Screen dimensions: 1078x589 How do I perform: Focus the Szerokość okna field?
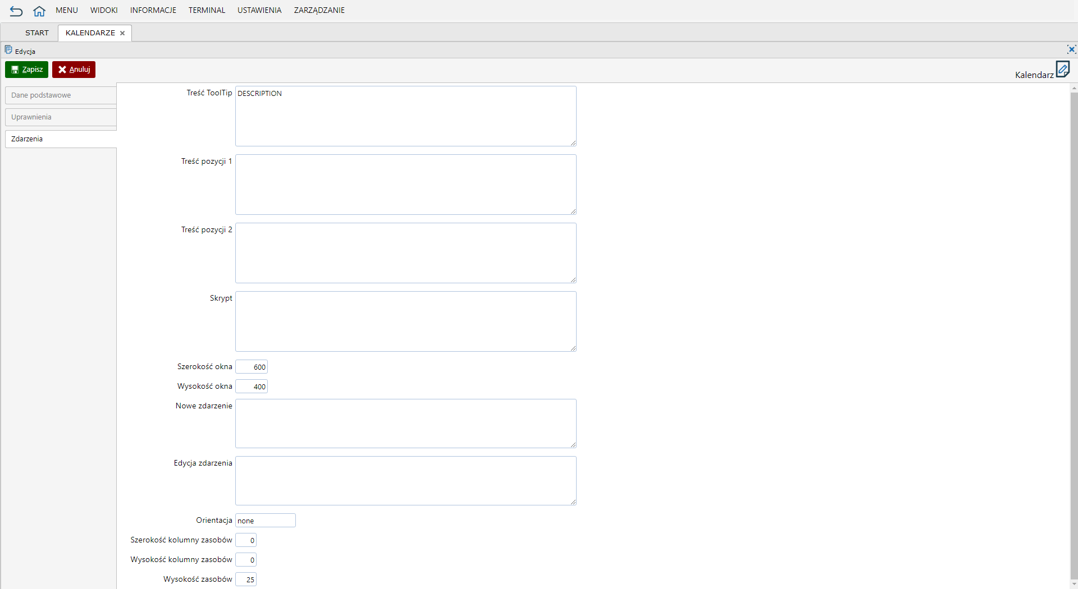[252, 367]
